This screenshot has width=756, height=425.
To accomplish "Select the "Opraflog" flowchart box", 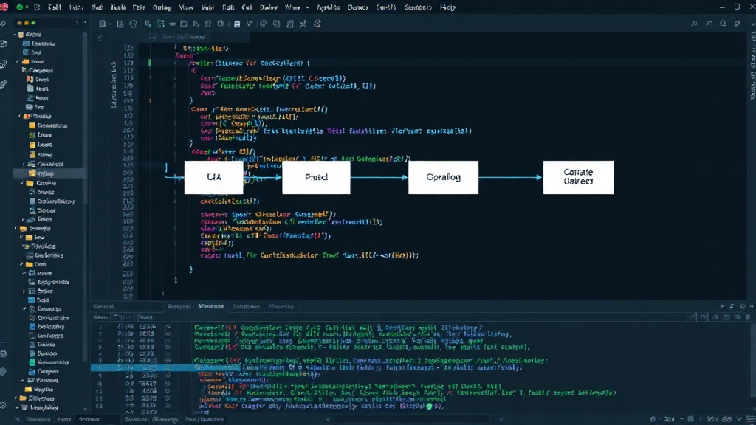I will tap(443, 177).
